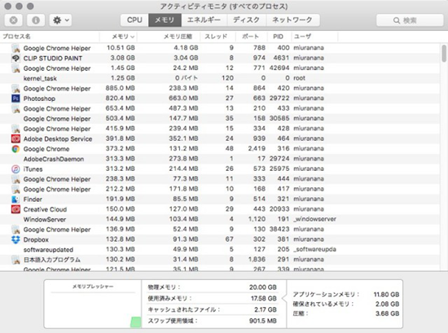
Task: Click icon of Chrome Helper using 212.2 MB
Action: 15,189
